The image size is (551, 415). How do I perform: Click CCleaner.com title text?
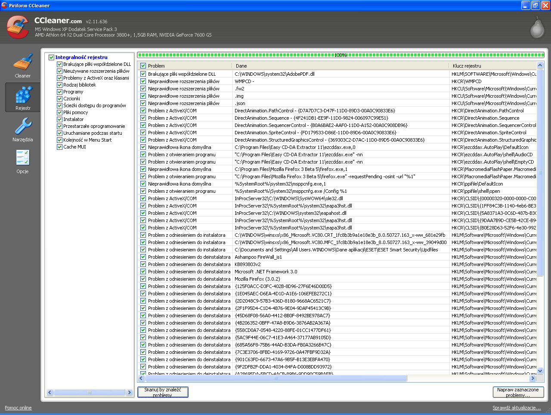(58, 21)
